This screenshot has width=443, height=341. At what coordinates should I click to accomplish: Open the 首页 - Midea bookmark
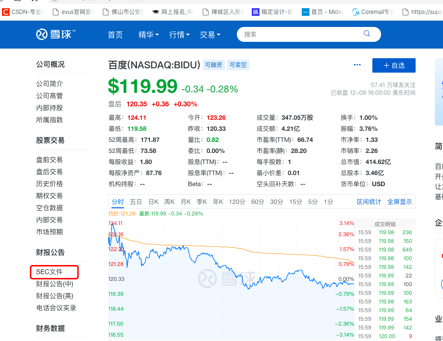pos(323,12)
